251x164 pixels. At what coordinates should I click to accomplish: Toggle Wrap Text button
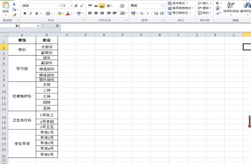[x=122, y=6]
